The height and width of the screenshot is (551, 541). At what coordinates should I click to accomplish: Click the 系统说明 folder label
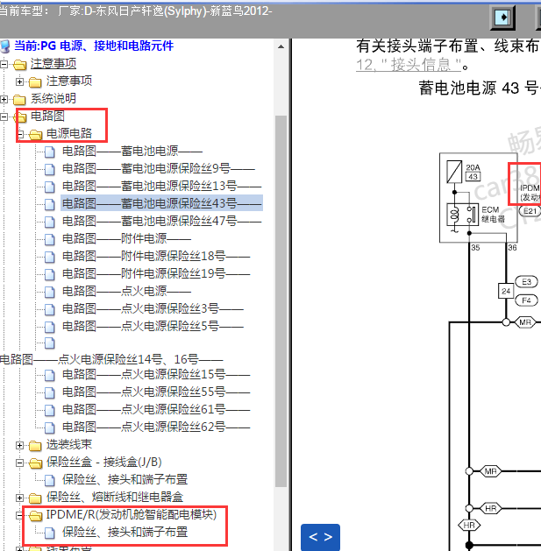(x=53, y=98)
